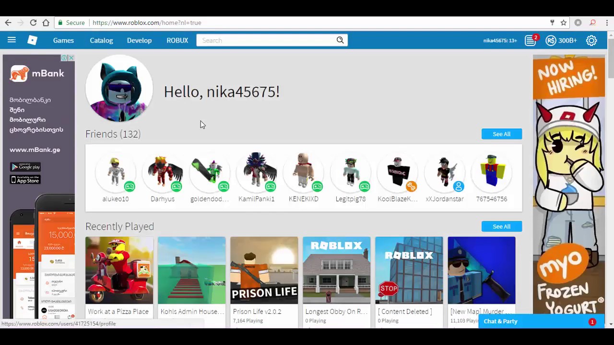This screenshot has width=614, height=345.
Task: Click the browser home icon
Action: coord(46,23)
